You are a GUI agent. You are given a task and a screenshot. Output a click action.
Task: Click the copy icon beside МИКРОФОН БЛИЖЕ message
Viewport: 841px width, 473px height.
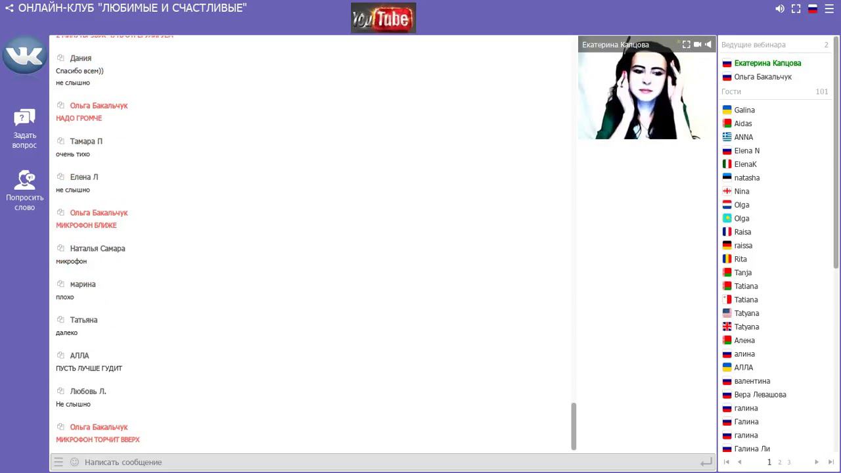(60, 212)
